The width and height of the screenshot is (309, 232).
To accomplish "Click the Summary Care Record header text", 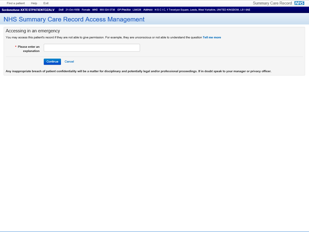I will pyautogui.click(x=272, y=3).
